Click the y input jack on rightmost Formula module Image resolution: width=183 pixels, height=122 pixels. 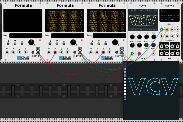103,52
